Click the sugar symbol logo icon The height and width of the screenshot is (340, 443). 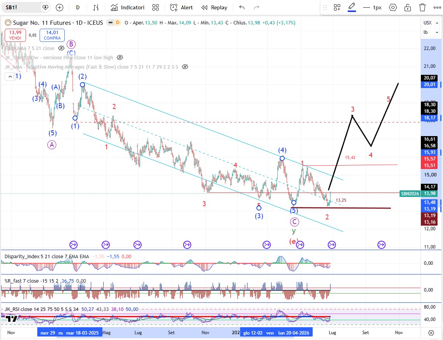pos(8,23)
